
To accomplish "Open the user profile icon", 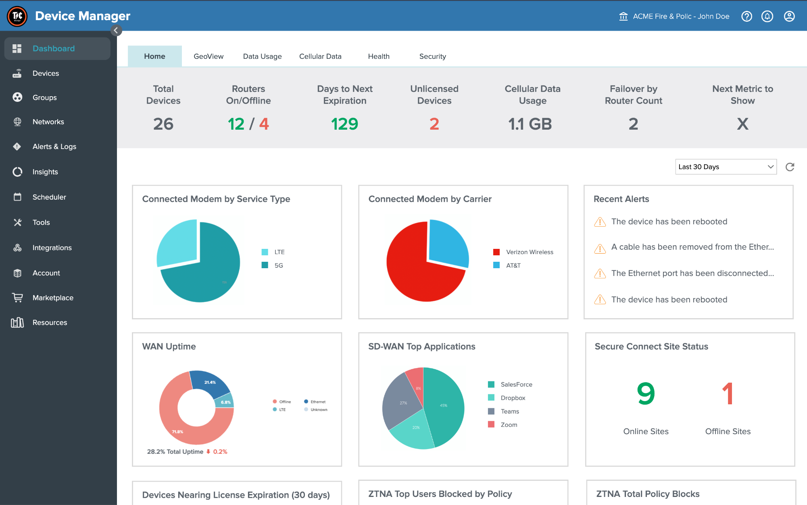I will (x=789, y=17).
